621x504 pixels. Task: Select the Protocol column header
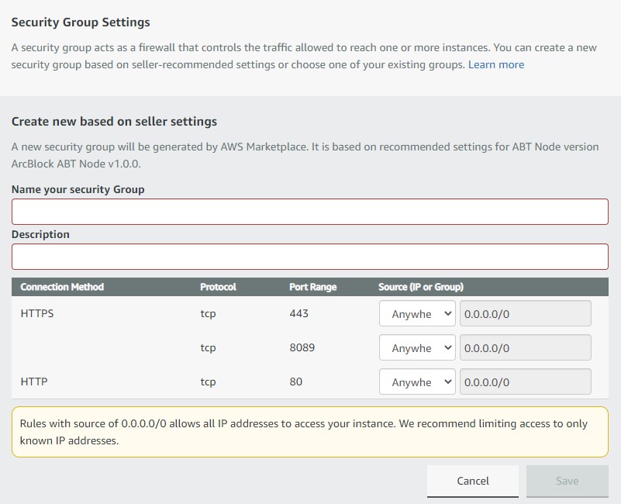point(218,287)
